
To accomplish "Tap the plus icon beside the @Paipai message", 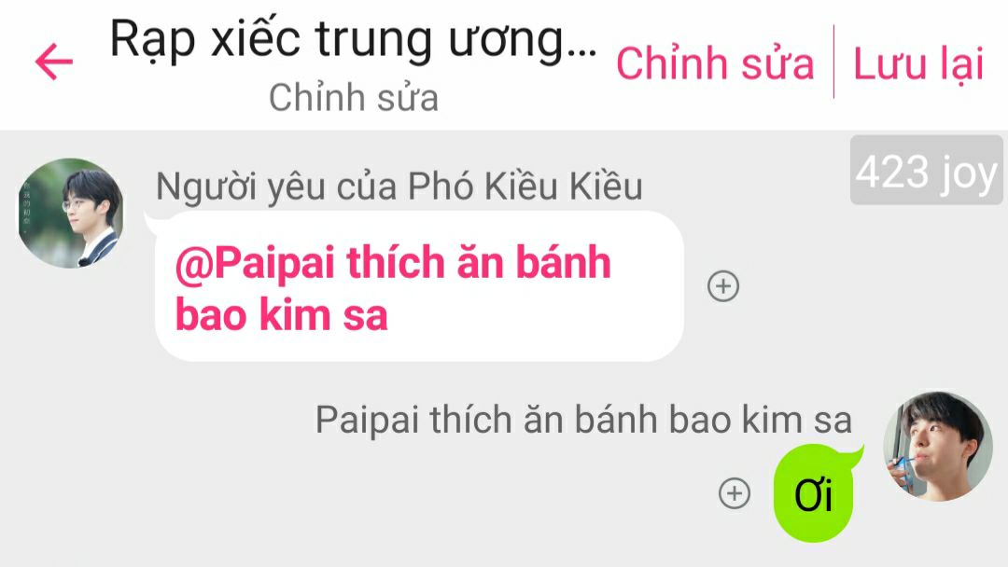I will tap(723, 286).
